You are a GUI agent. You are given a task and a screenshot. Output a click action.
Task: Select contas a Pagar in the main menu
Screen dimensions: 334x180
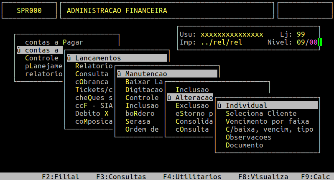[54, 42]
